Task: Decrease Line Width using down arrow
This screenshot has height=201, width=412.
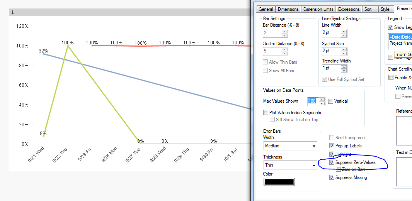Action: [344, 35]
